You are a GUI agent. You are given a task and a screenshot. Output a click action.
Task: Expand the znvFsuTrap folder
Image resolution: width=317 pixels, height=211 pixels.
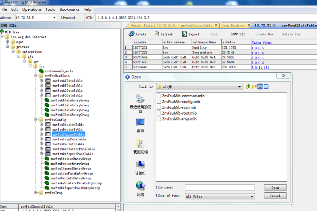click(36, 193)
